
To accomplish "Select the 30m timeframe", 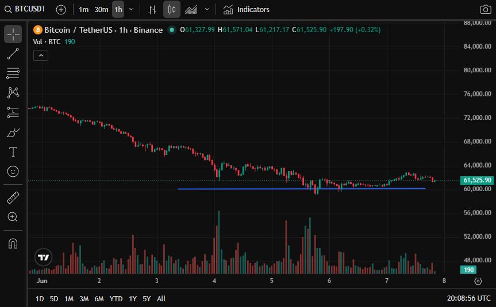I will (101, 10).
